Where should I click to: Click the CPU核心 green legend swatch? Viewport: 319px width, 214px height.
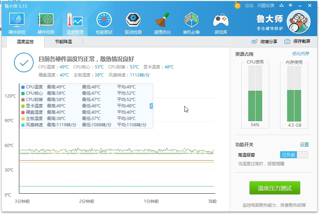pyautogui.click(x=23, y=93)
